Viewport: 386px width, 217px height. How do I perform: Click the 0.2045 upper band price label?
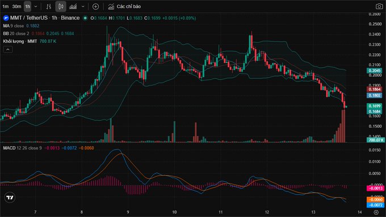coord(375,71)
